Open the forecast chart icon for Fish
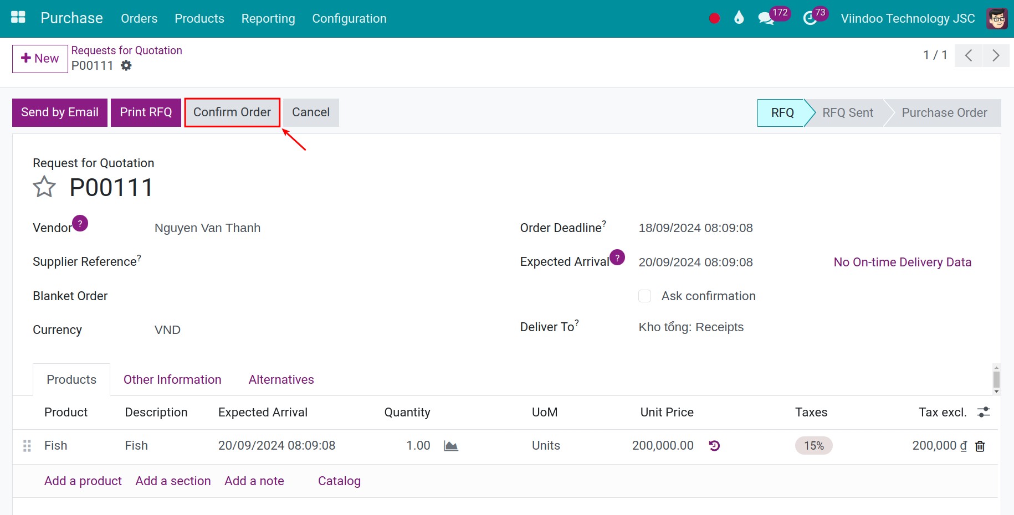 pos(451,446)
